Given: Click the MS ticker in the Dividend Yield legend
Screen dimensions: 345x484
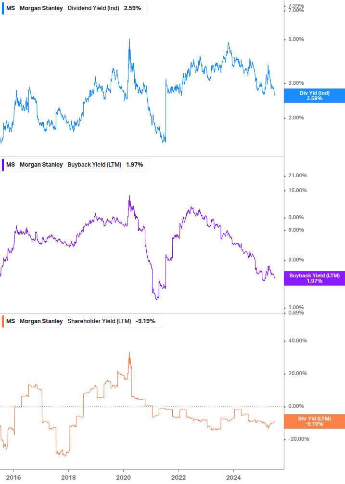Looking at the screenshot, I should coord(11,8).
